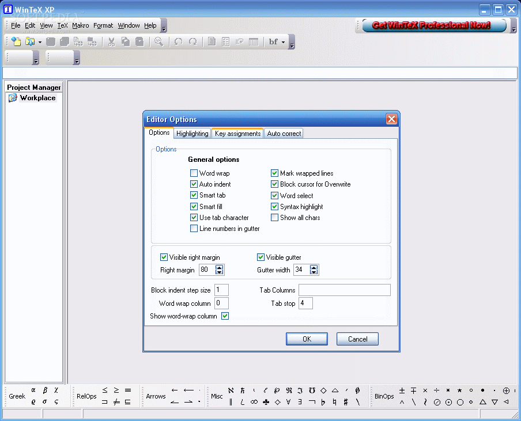Click the Block indent step size field
Viewport: 521px width, 421px height.
[x=222, y=290]
